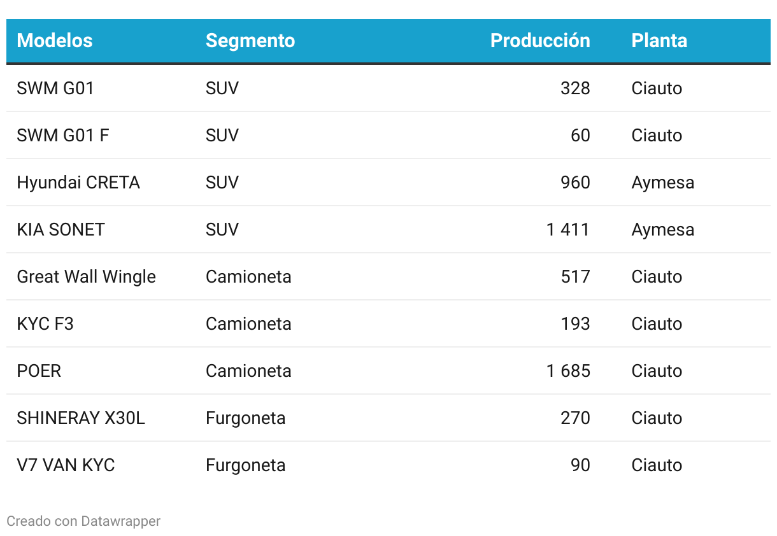This screenshot has height=536, width=777.
Task: Click the SWM G01 model cell
Action: coord(55,88)
